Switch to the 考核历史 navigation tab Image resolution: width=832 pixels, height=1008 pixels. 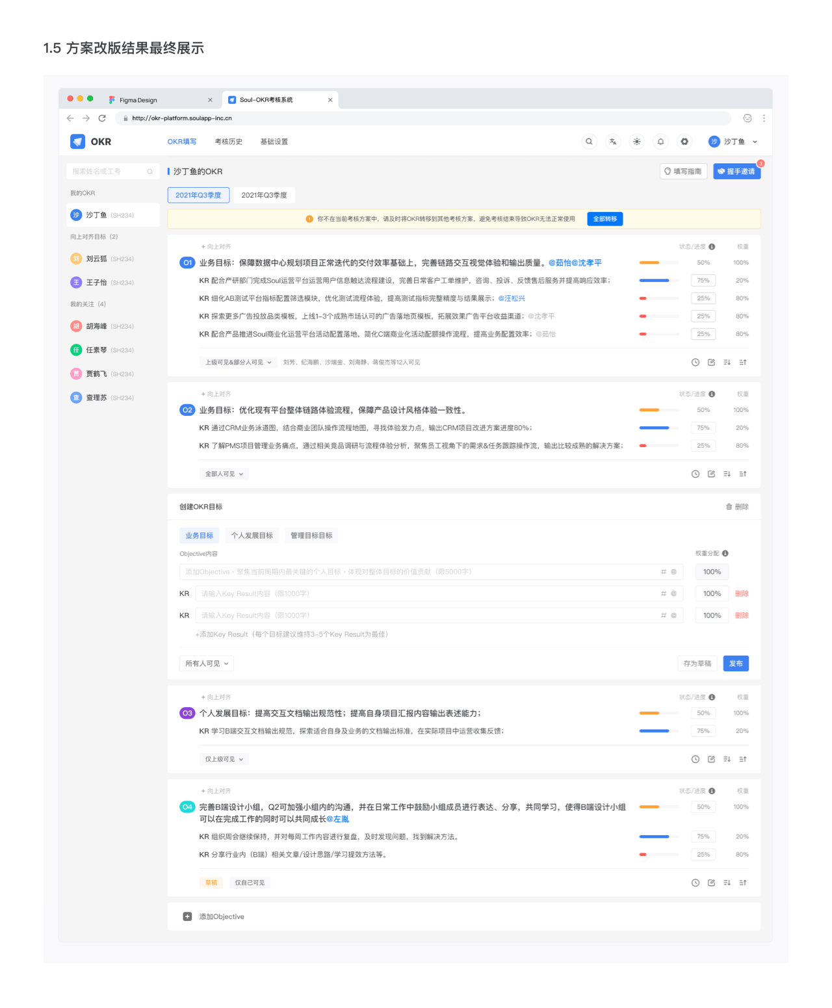[x=228, y=142]
